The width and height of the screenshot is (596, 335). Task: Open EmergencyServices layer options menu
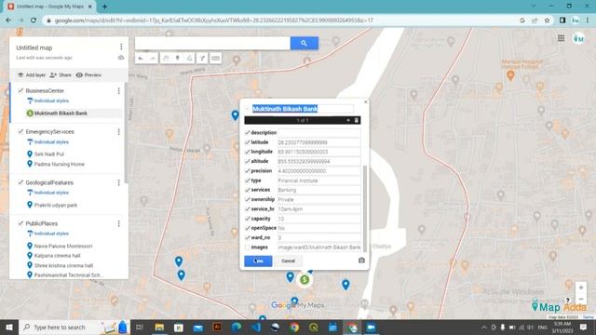tap(118, 131)
